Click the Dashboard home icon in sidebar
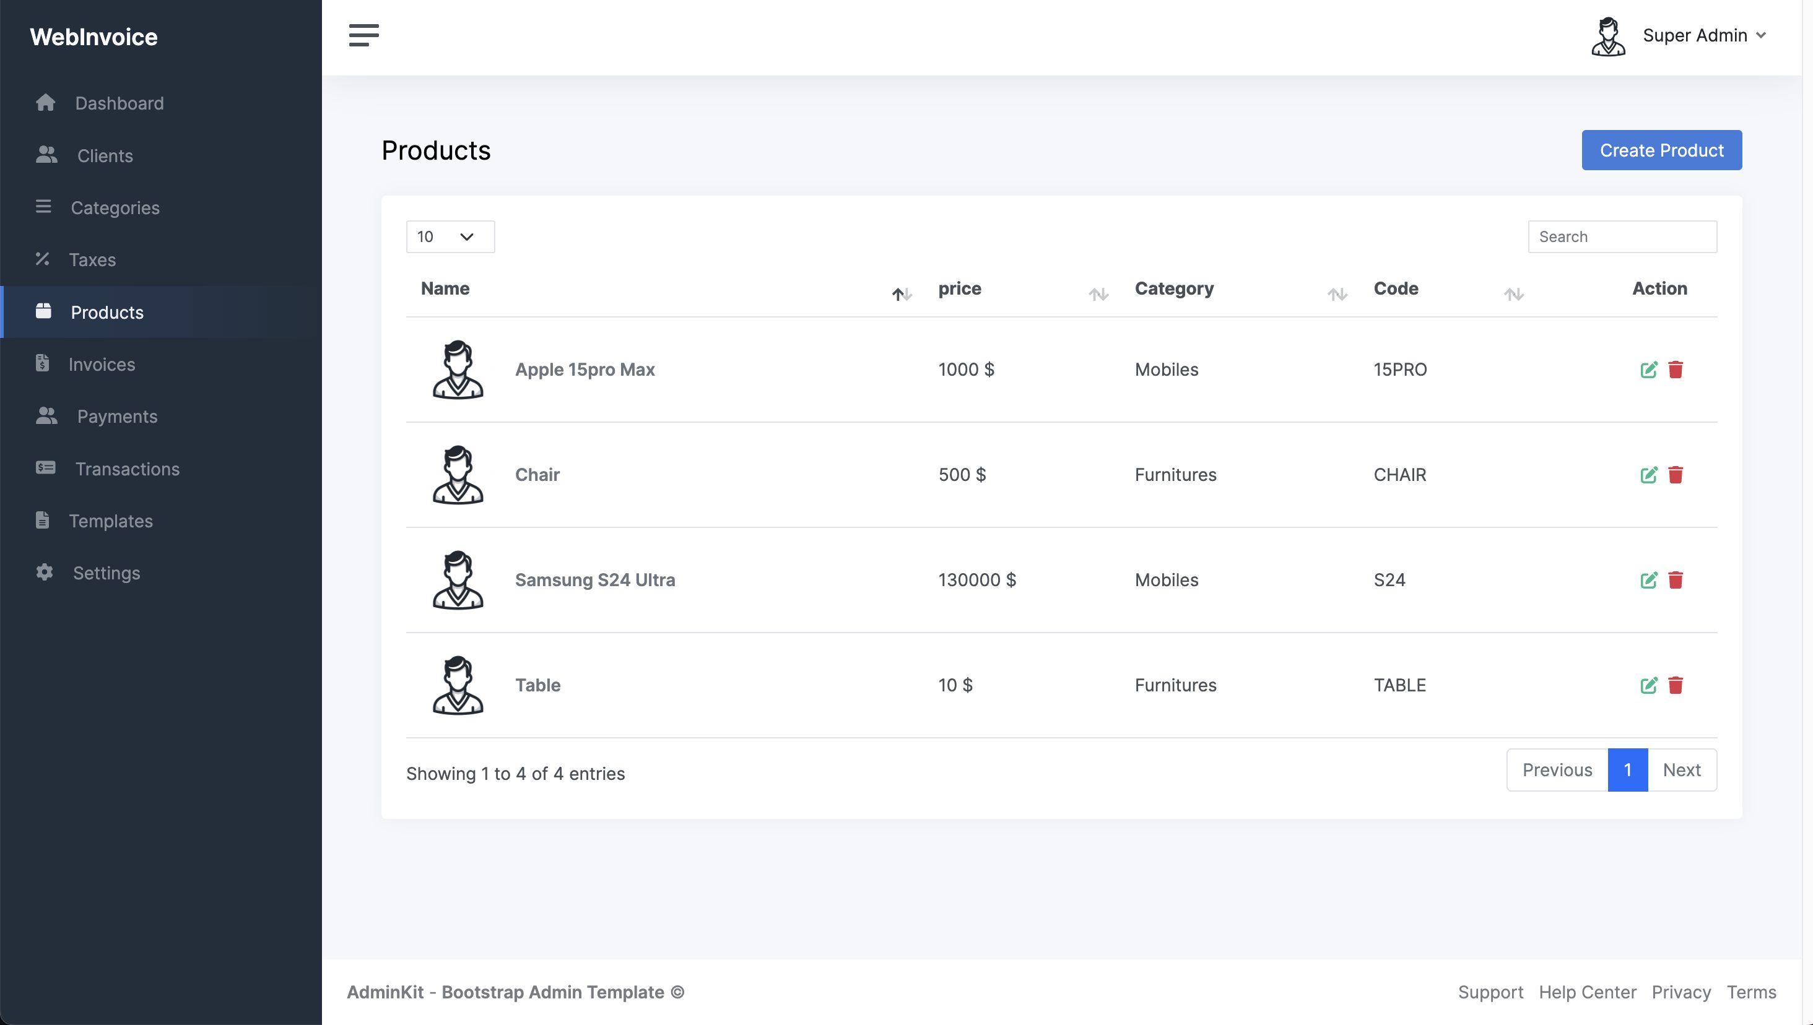Viewport: 1813px width, 1025px height. coord(46,103)
